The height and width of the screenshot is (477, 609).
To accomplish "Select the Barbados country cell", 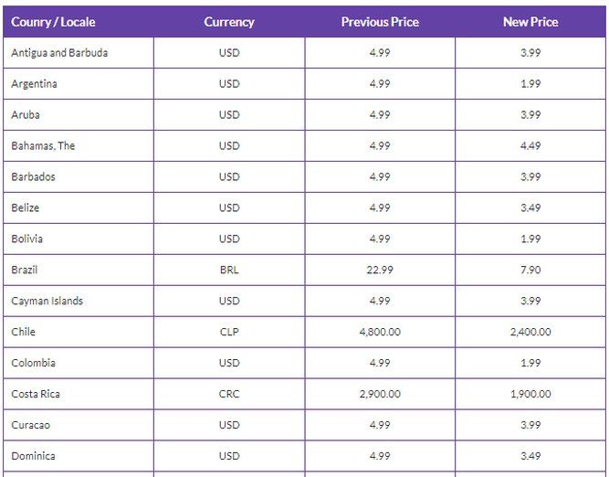I will click(33, 177).
